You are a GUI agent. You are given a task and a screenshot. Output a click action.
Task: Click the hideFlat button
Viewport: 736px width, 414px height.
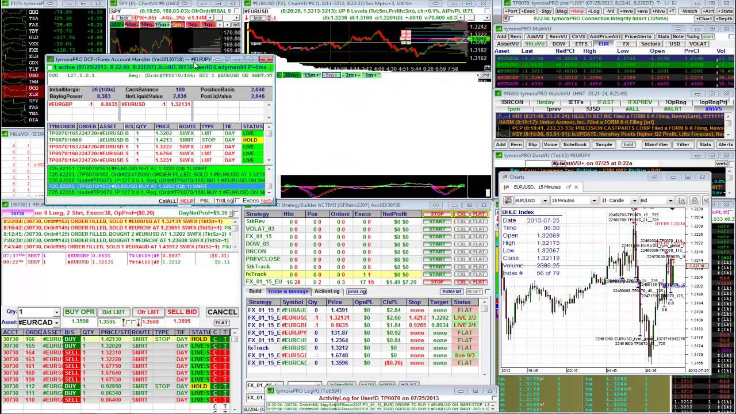click(x=451, y=292)
